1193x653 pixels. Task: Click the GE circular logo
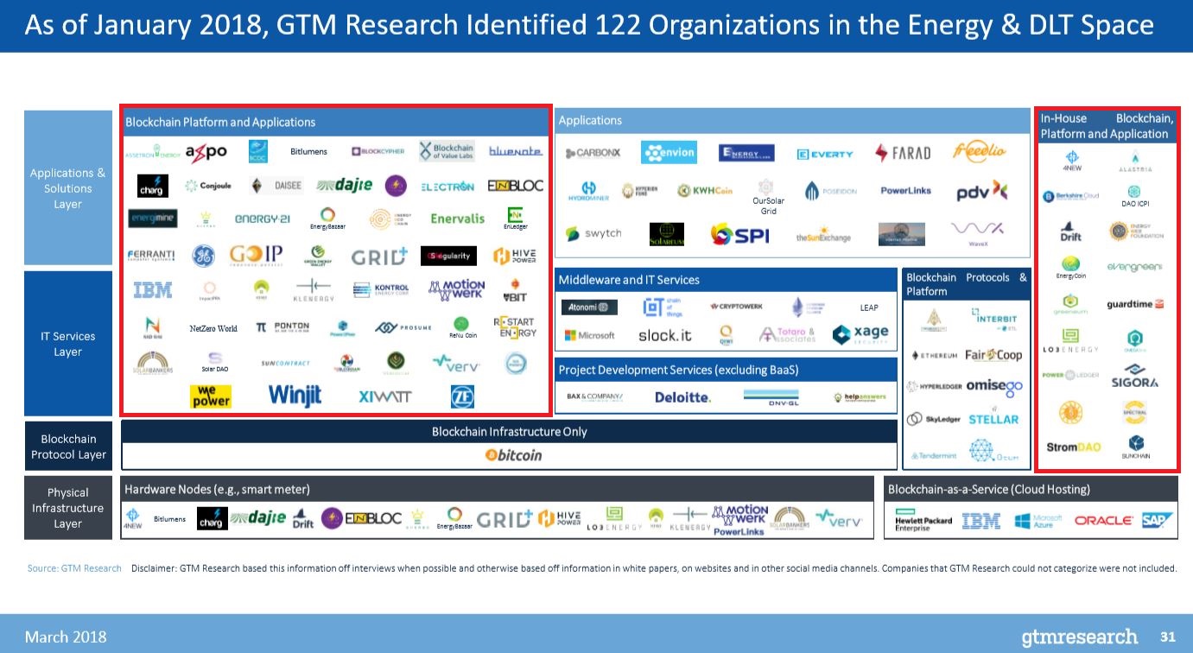coord(203,257)
